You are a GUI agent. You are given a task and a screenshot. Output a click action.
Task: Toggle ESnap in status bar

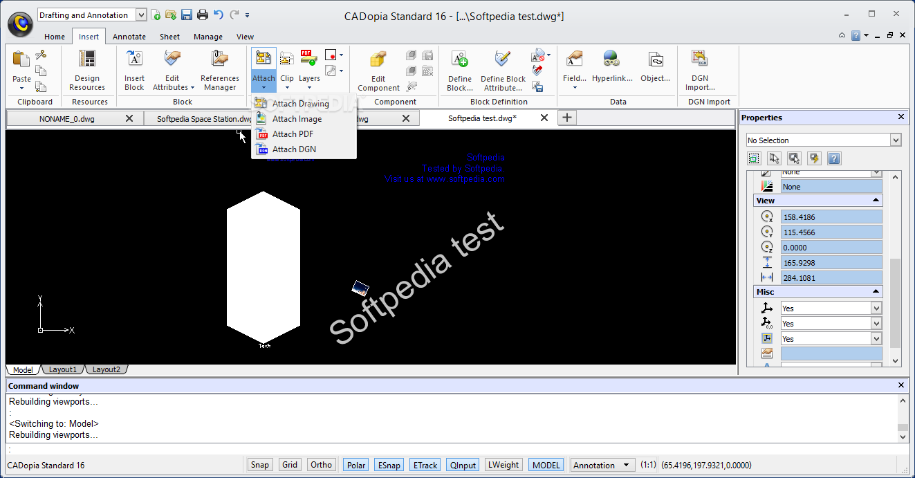(x=389, y=465)
